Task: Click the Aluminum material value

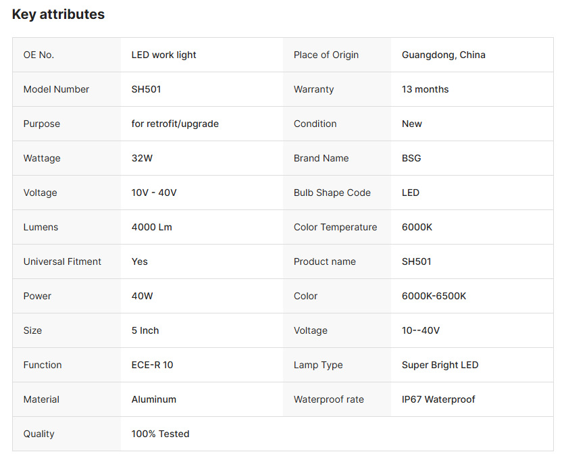Action: click(x=154, y=399)
